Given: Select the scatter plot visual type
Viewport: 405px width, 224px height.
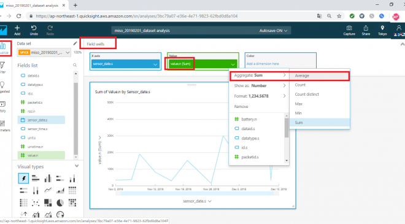Looking at the screenshot, I should (36, 203).
